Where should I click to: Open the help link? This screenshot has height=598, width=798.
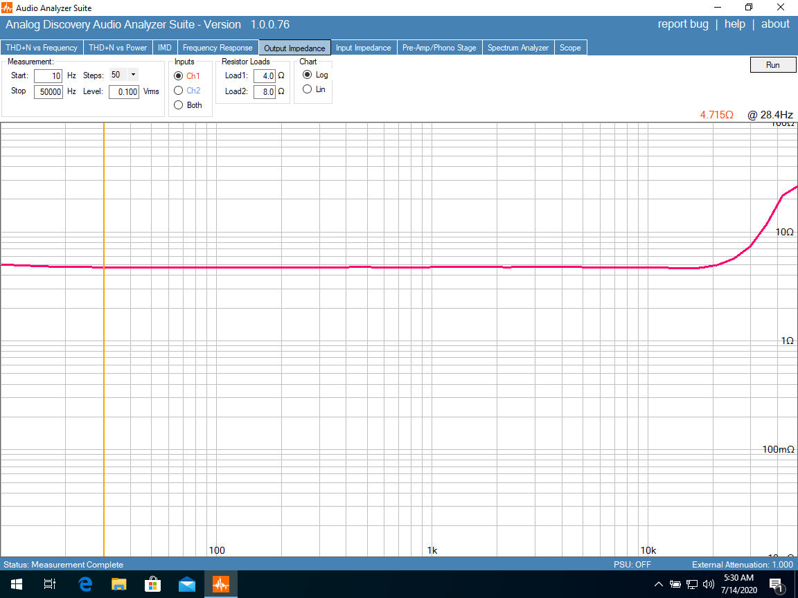click(x=734, y=24)
